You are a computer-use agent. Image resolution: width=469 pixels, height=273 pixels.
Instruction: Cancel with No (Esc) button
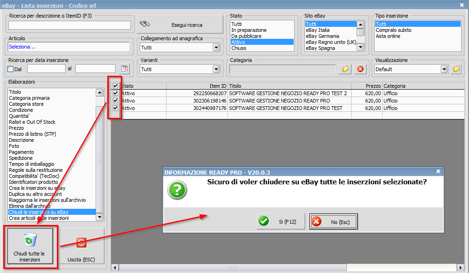click(333, 222)
